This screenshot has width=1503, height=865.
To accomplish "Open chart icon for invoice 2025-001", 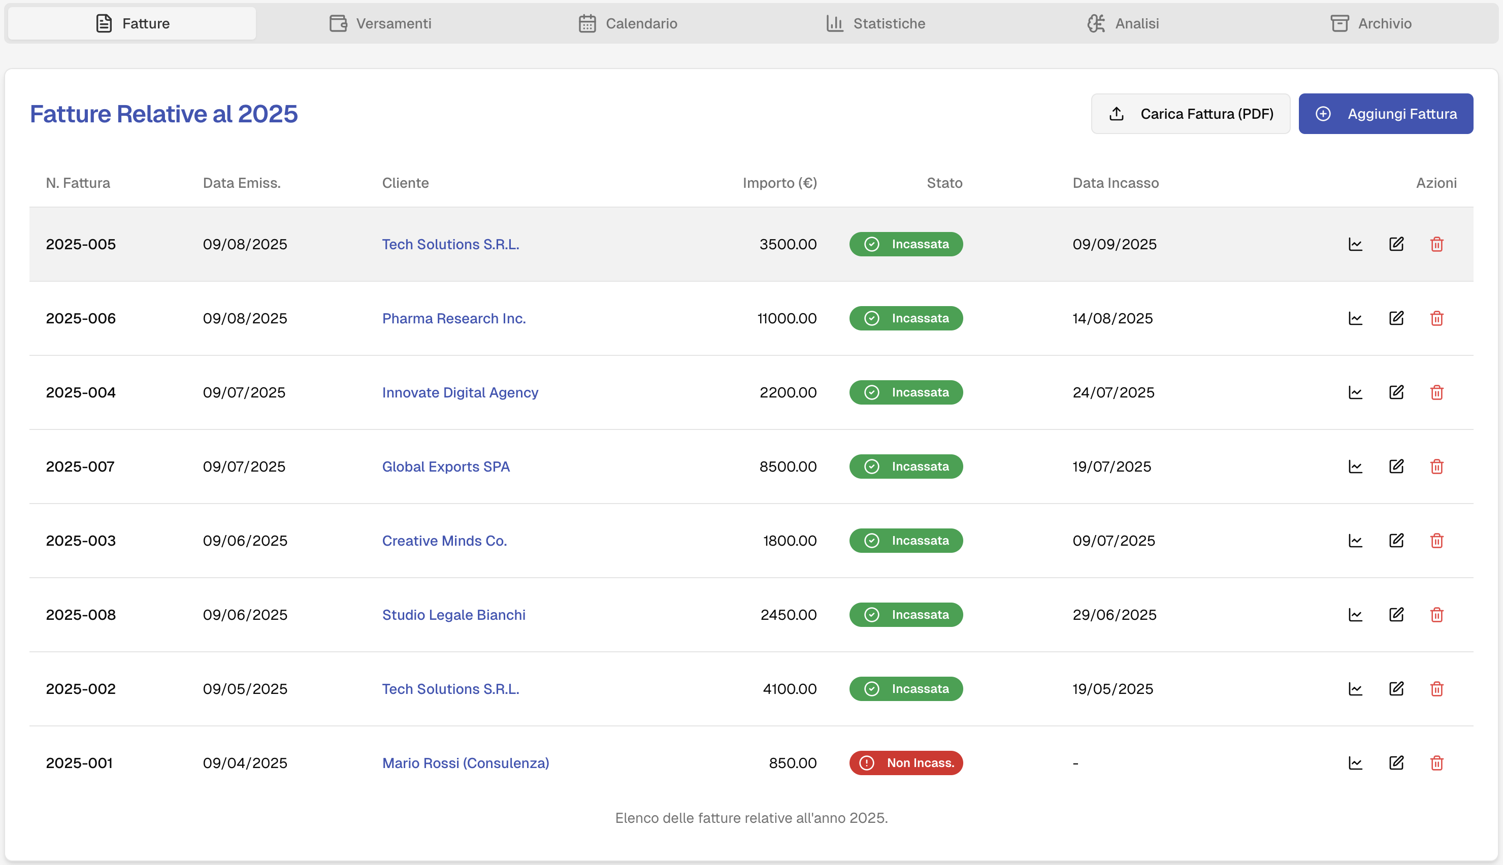I will click(1355, 763).
